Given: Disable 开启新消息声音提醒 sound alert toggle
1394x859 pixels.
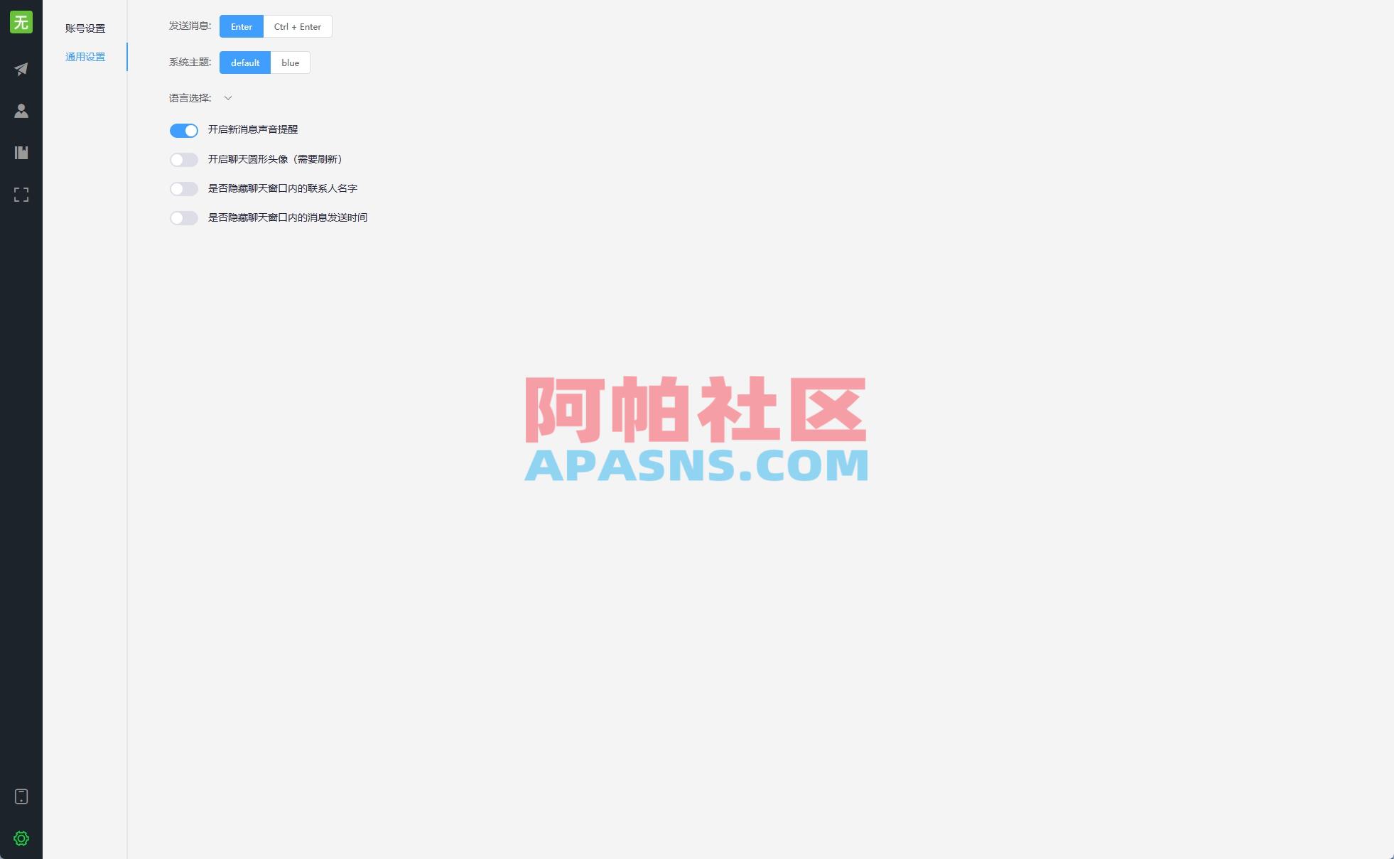Looking at the screenshot, I should [x=184, y=131].
